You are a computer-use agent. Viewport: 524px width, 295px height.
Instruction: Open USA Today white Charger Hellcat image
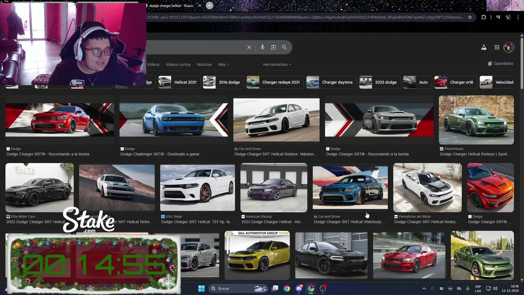(x=197, y=188)
